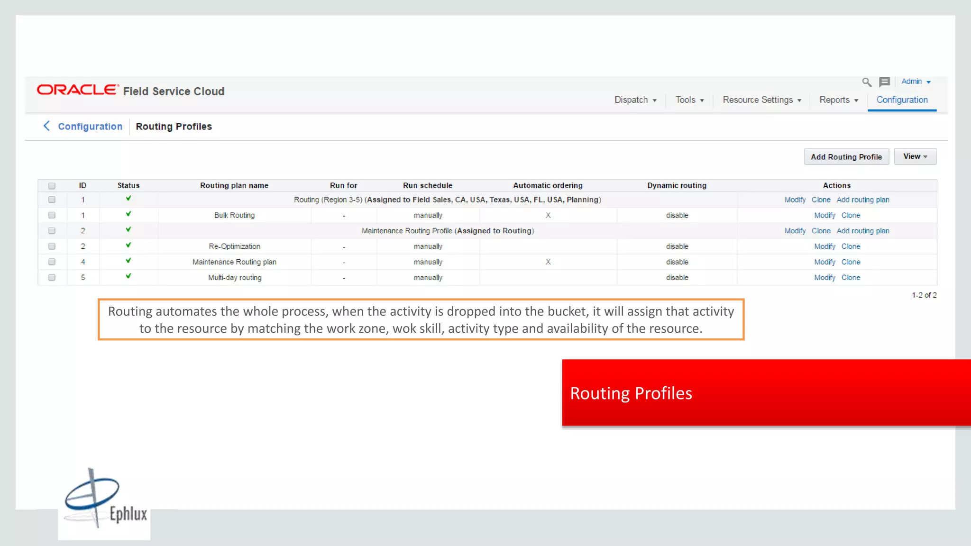Toggle the select-all checkbox in table header

coord(52,186)
